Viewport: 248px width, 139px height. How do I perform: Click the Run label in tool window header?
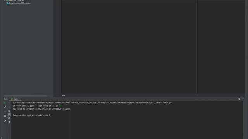[6, 99]
